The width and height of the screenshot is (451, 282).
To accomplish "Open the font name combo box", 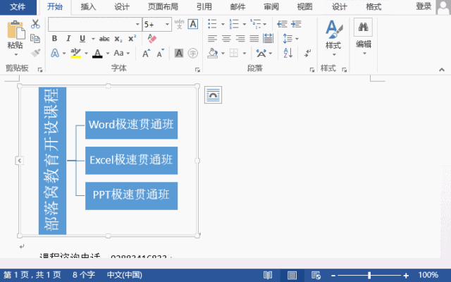I will pyautogui.click(x=95, y=24).
